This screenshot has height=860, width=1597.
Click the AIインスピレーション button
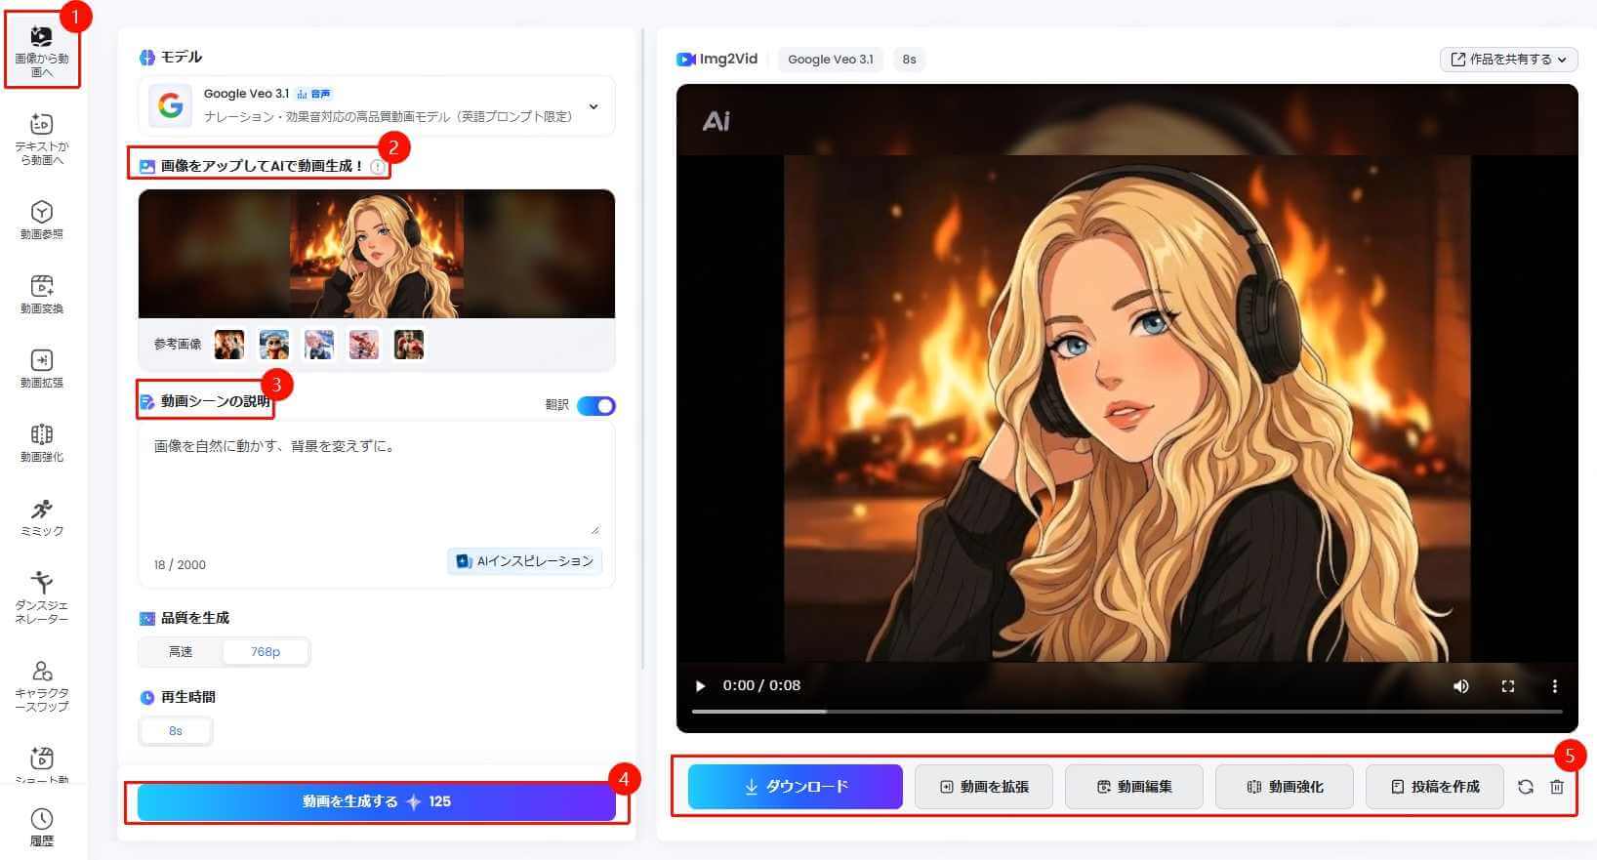coord(525,561)
